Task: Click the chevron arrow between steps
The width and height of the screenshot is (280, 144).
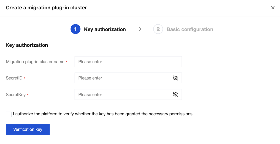Action: [140, 29]
